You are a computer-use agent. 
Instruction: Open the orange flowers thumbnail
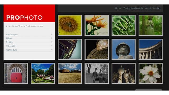click(97, 25)
